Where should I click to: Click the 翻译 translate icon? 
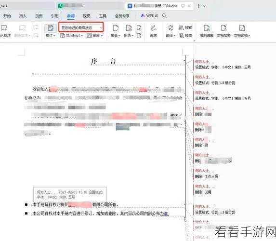click(x=171, y=28)
